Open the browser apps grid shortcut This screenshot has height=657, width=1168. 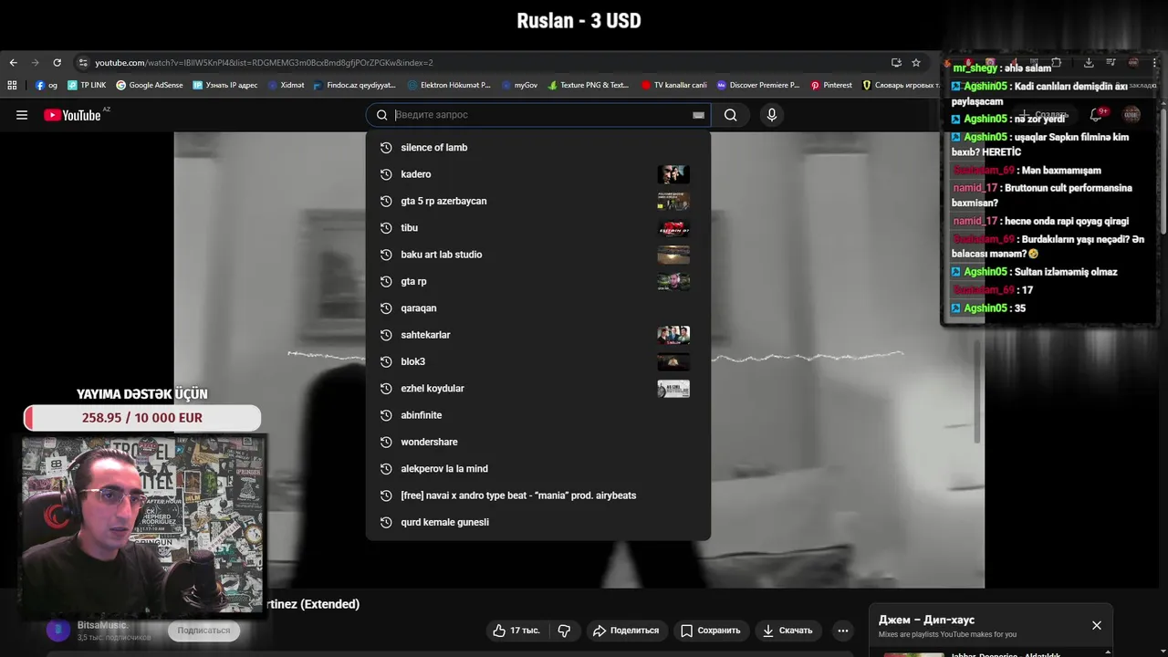pos(12,85)
